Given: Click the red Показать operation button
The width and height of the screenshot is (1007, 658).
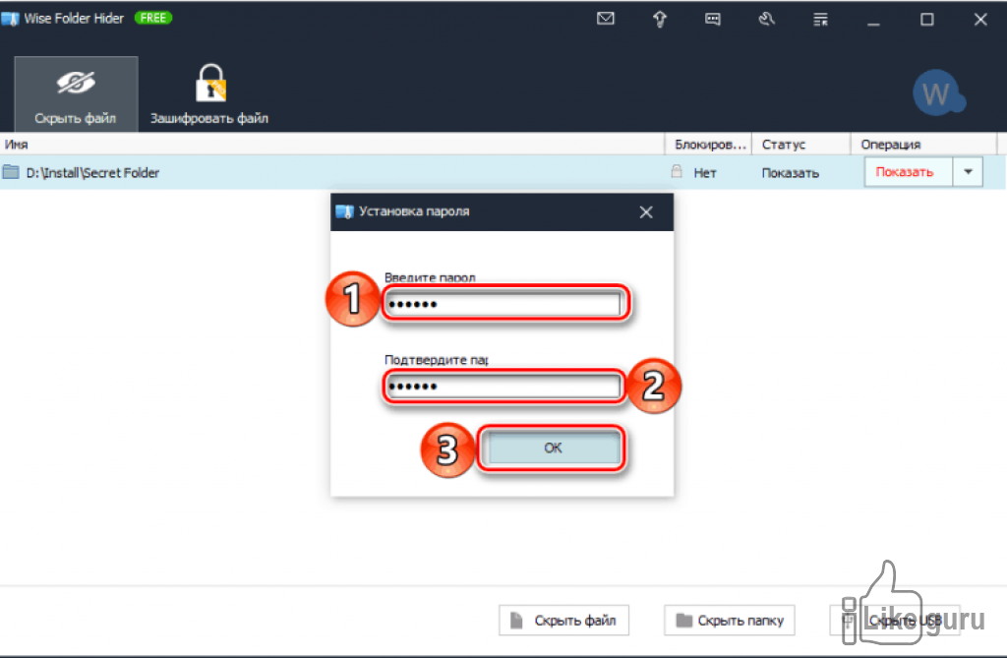Looking at the screenshot, I should pyautogui.click(x=908, y=172).
